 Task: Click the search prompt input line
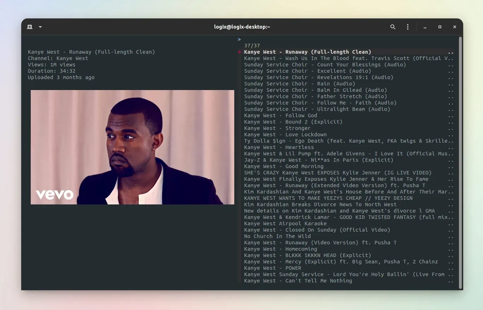pos(346,39)
